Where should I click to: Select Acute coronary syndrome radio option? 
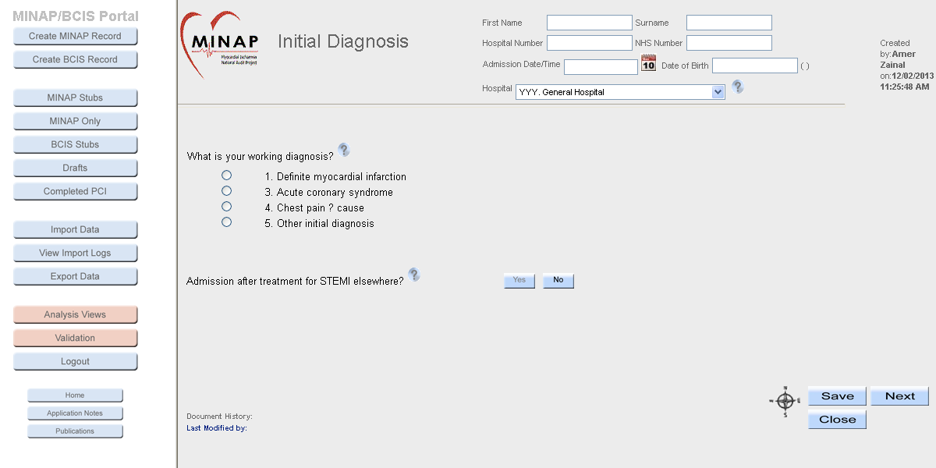tap(227, 191)
